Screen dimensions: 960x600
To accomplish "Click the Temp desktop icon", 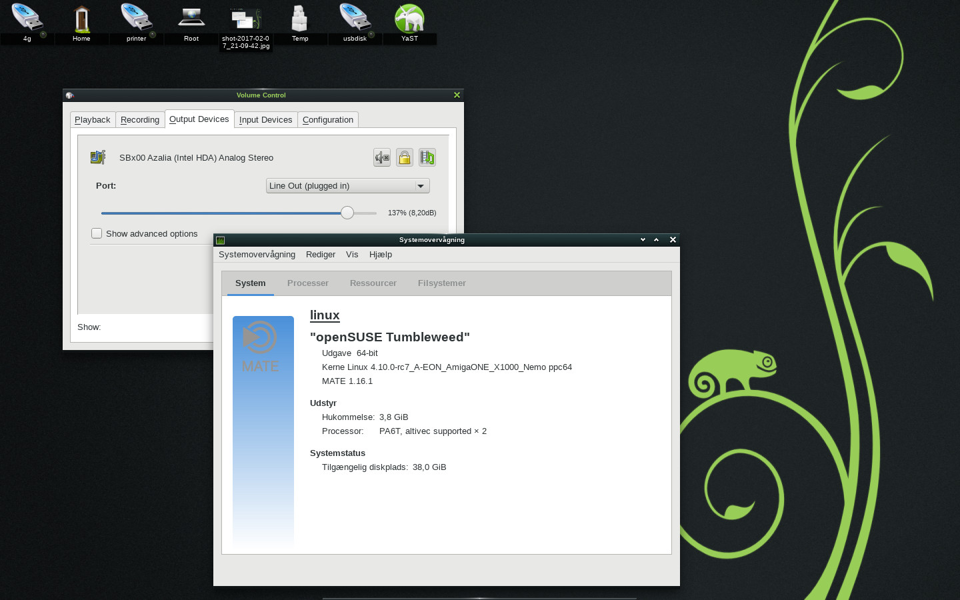I will click(300, 20).
